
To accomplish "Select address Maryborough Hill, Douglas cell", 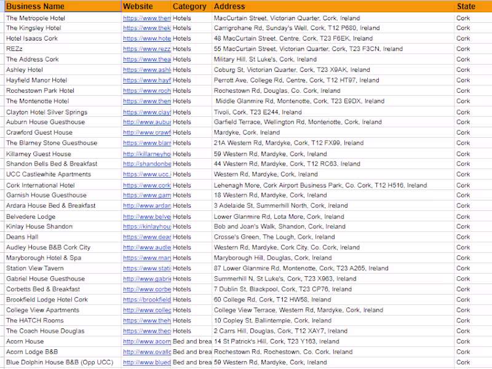I will coord(333,258).
